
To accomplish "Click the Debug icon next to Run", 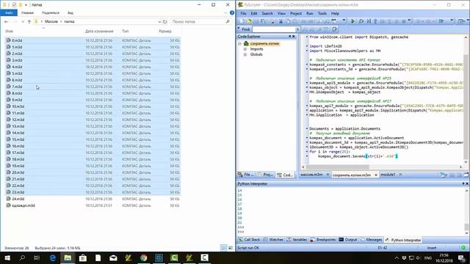I will (361, 21).
